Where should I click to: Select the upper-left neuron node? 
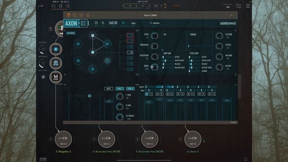point(78,44)
